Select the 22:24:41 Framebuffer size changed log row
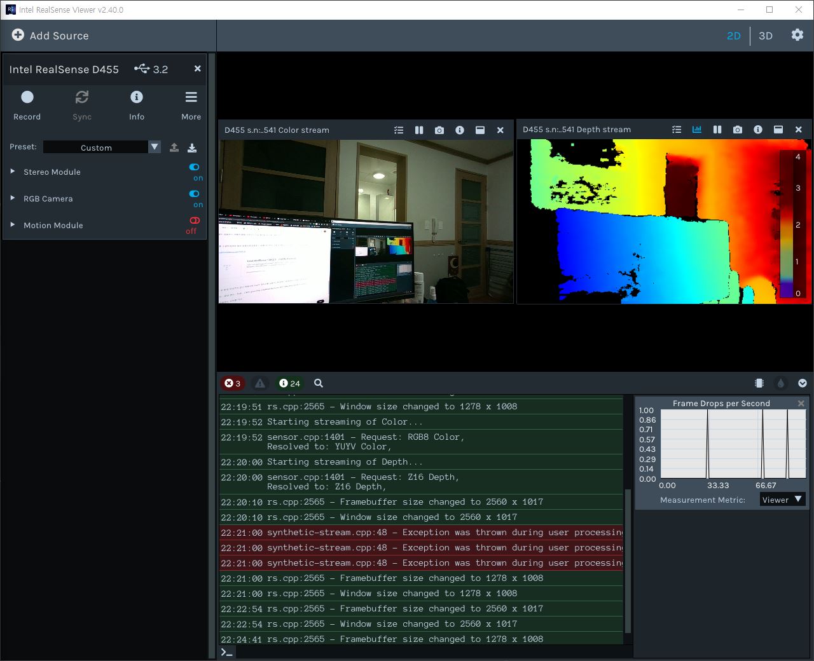The width and height of the screenshot is (814, 661). point(421,639)
